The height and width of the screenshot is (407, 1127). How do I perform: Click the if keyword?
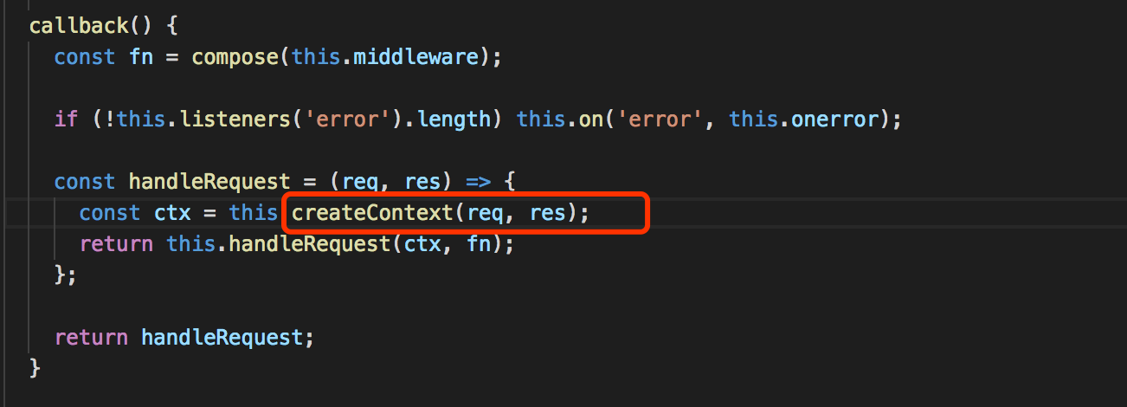click(66, 119)
